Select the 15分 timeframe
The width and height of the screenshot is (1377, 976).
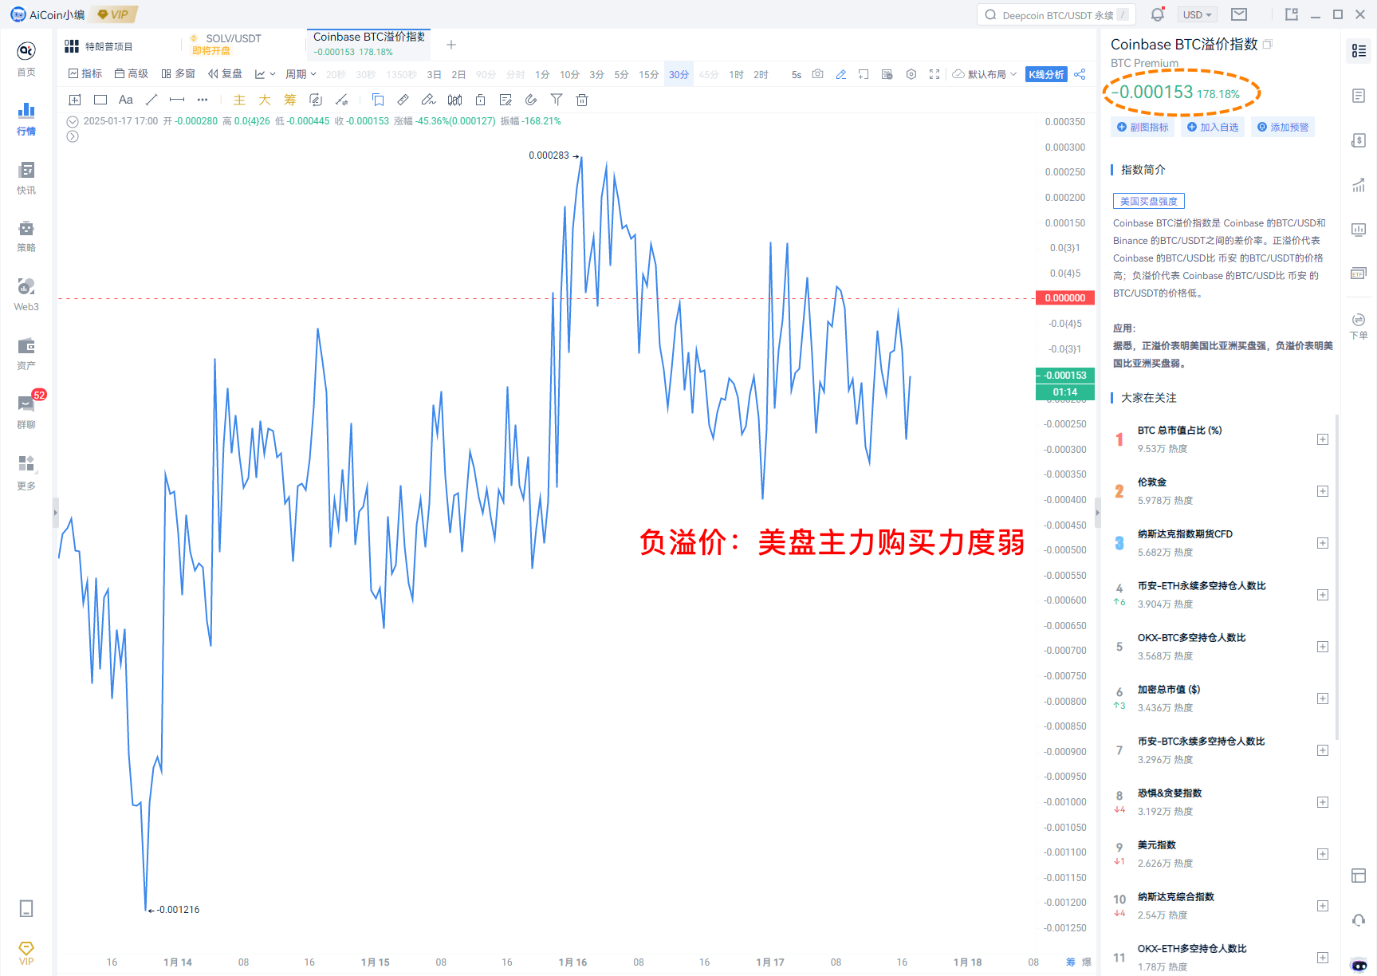point(649,74)
